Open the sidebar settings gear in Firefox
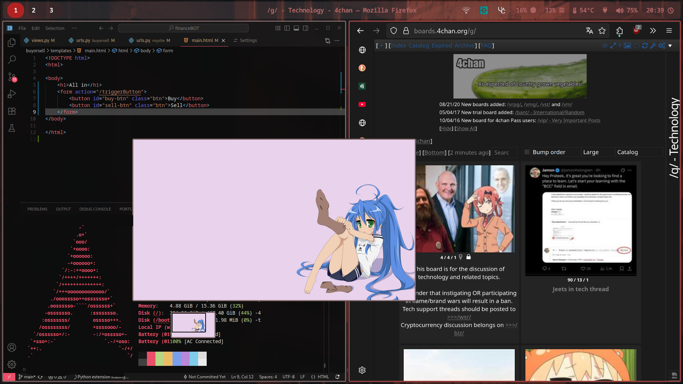The width and height of the screenshot is (683, 384). (362, 370)
